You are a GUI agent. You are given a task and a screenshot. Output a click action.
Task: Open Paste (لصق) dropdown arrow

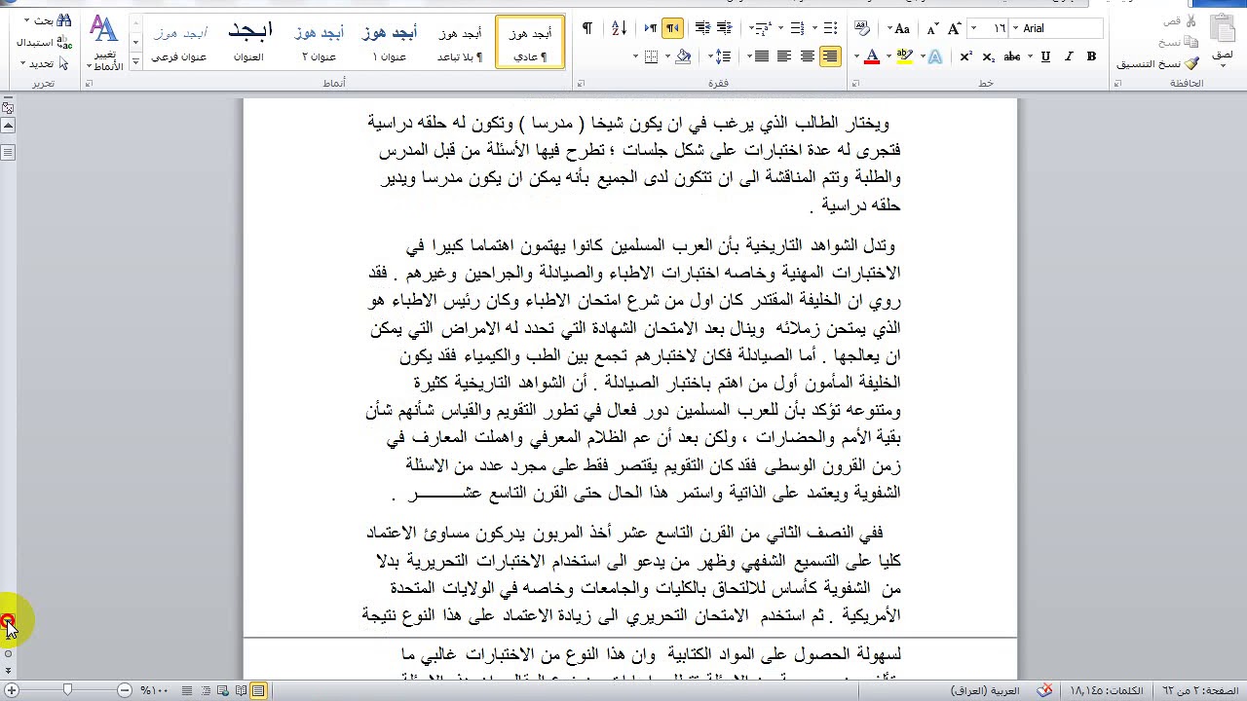point(1222,65)
